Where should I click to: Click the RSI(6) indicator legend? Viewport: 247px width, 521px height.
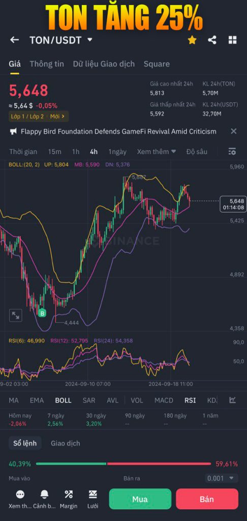point(26,340)
